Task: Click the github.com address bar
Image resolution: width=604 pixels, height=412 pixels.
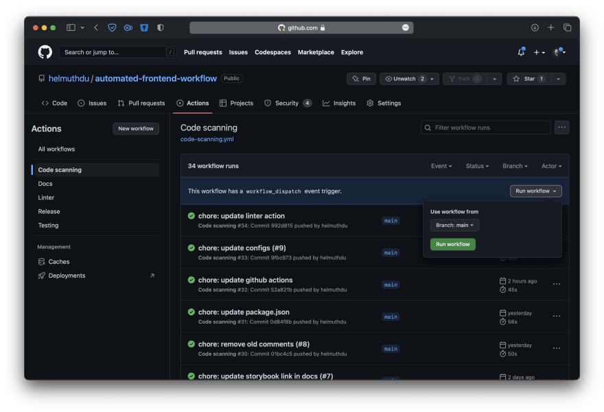Action: click(301, 27)
